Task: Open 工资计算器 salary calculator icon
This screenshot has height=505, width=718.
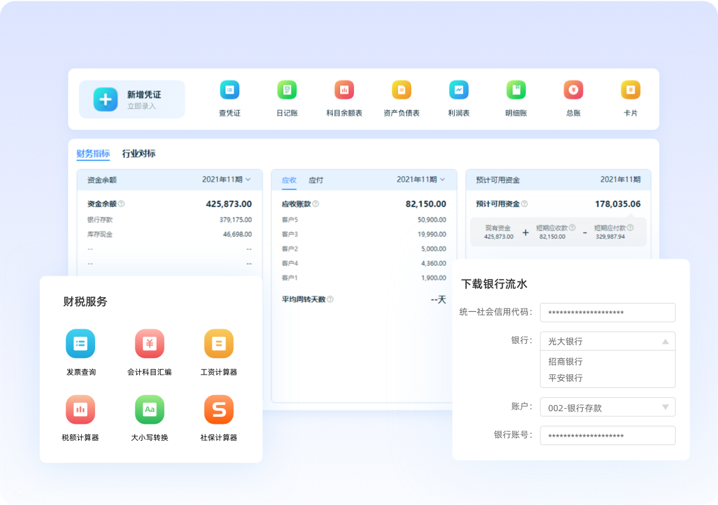Action: tap(219, 344)
